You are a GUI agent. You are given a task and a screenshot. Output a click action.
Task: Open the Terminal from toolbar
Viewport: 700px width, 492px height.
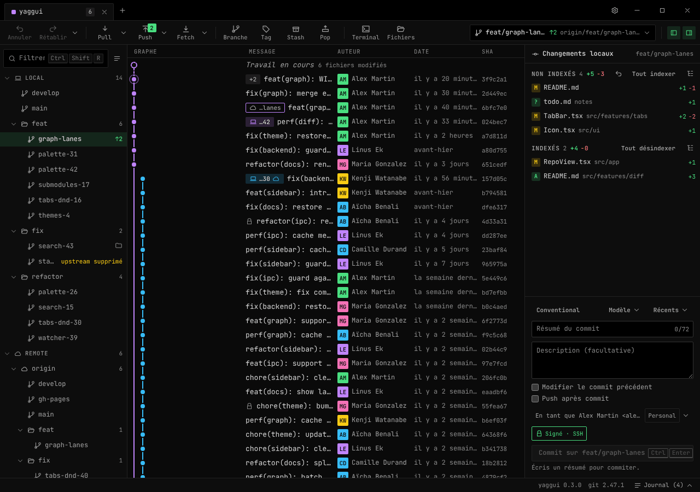pyautogui.click(x=365, y=32)
